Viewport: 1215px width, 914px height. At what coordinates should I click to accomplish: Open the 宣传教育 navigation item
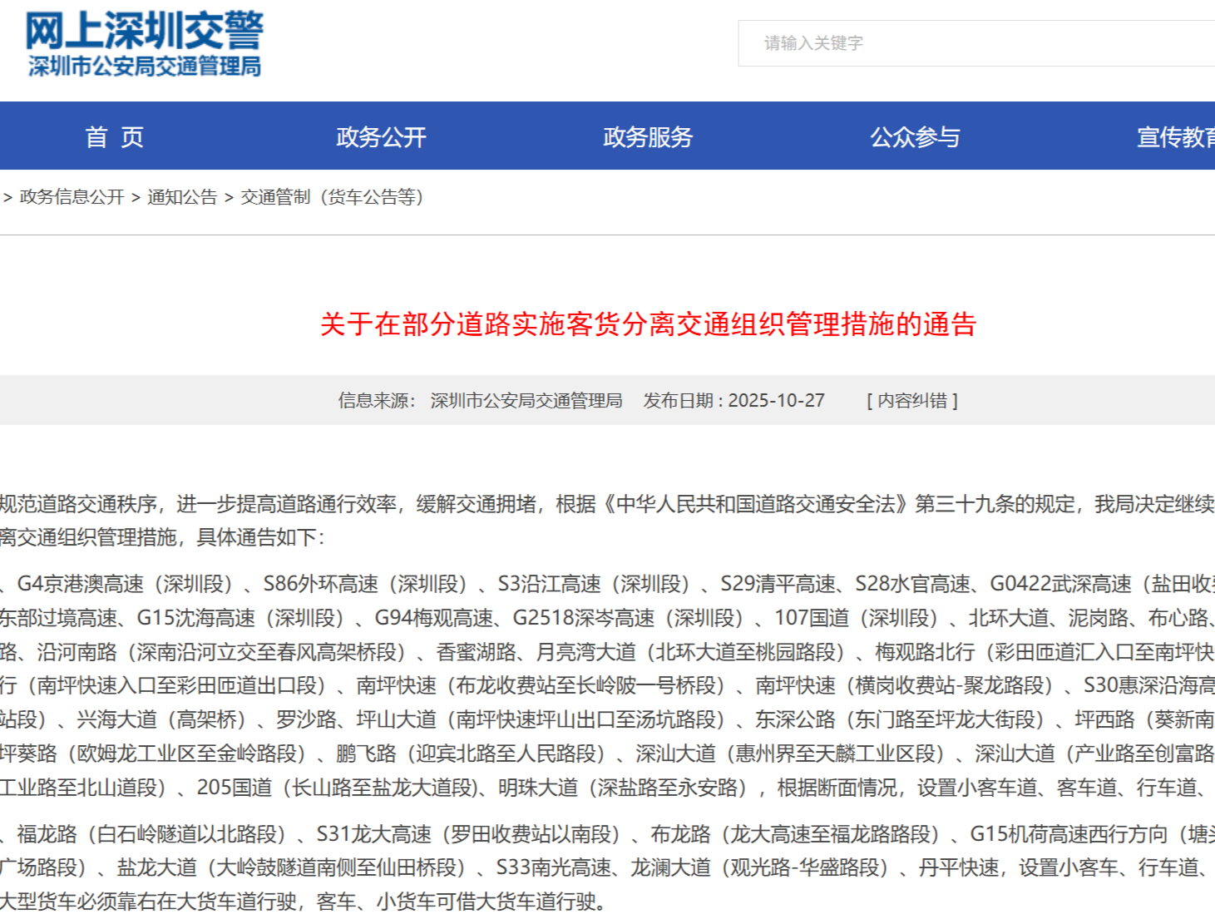point(1174,136)
